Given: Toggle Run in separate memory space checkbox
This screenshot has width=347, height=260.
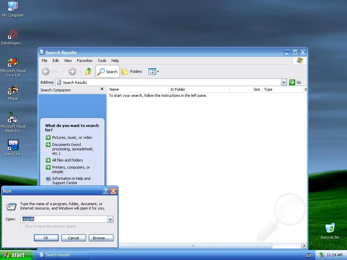Looking at the screenshot, I should 23,226.
